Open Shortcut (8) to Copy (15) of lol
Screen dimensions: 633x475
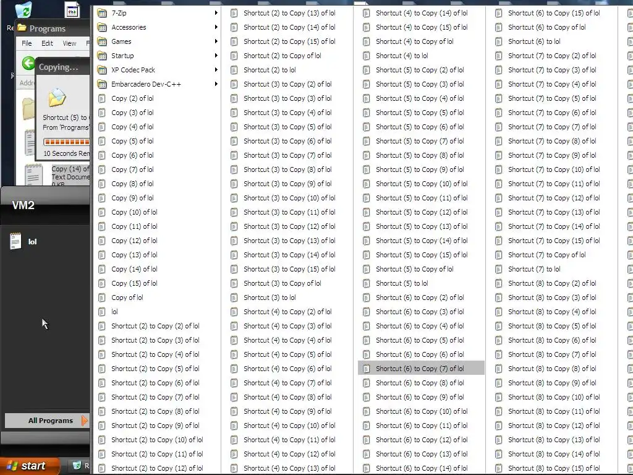point(554,468)
